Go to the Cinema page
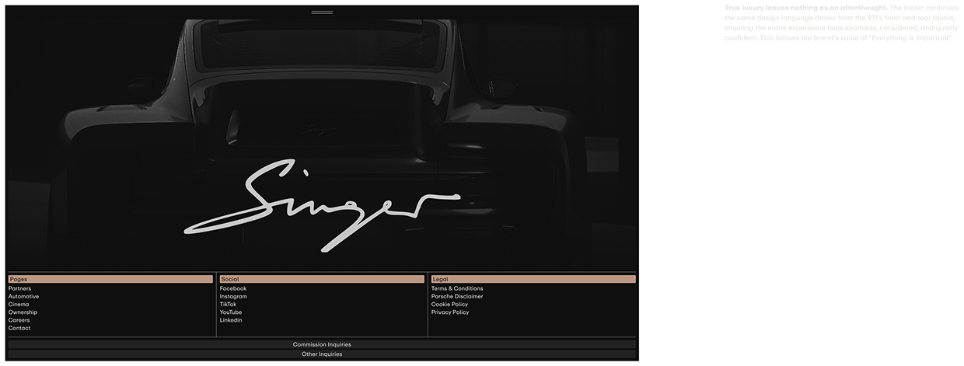964x366 pixels. tap(19, 304)
